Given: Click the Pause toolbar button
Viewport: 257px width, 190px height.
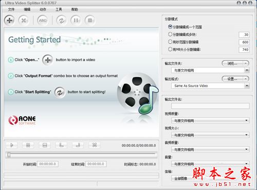Looking at the screenshot, I should click(76, 21).
